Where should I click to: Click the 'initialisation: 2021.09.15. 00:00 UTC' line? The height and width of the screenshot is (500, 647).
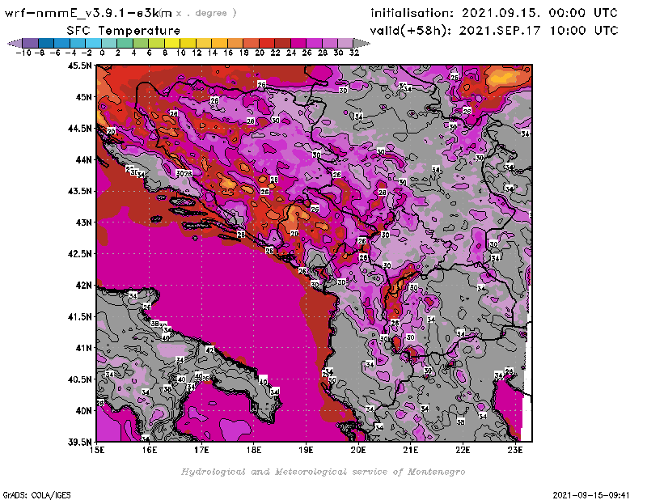click(494, 13)
